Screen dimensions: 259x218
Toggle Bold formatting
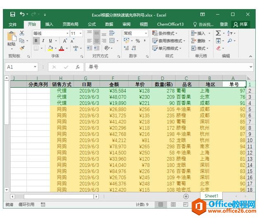[36, 41]
